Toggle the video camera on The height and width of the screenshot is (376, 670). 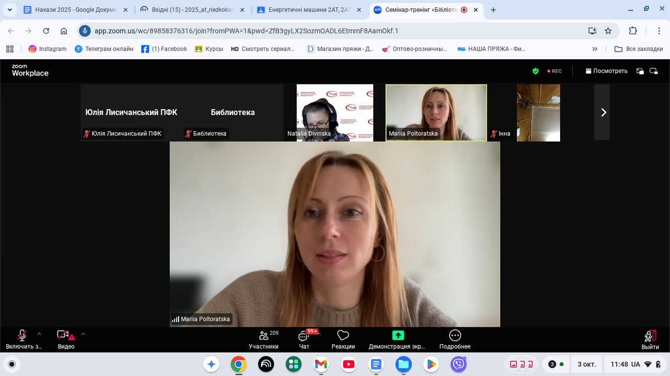pos(63,335)
